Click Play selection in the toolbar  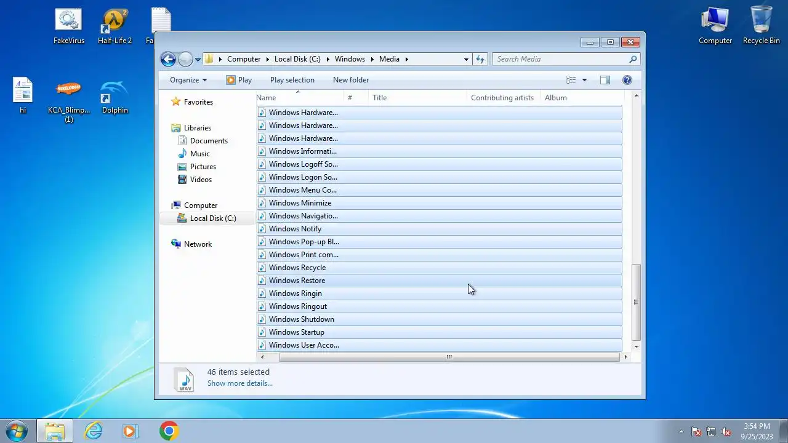[x=292, y=80]
